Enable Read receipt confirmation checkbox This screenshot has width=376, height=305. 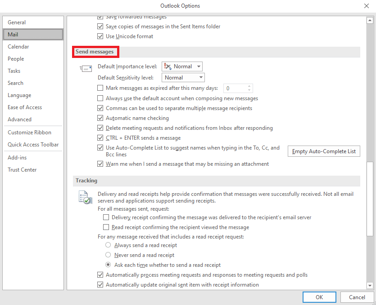[x=106, y=227]
